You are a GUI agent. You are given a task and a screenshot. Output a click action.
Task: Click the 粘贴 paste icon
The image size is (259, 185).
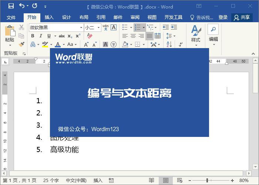coord(10,31)
